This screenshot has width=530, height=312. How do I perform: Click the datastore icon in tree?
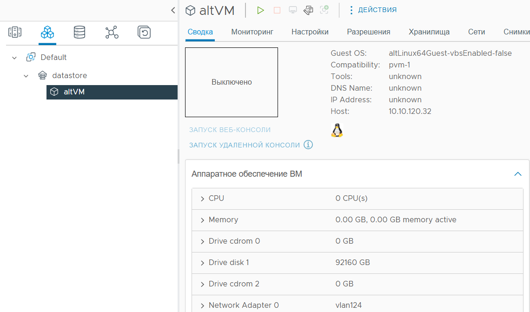(42, 75)
